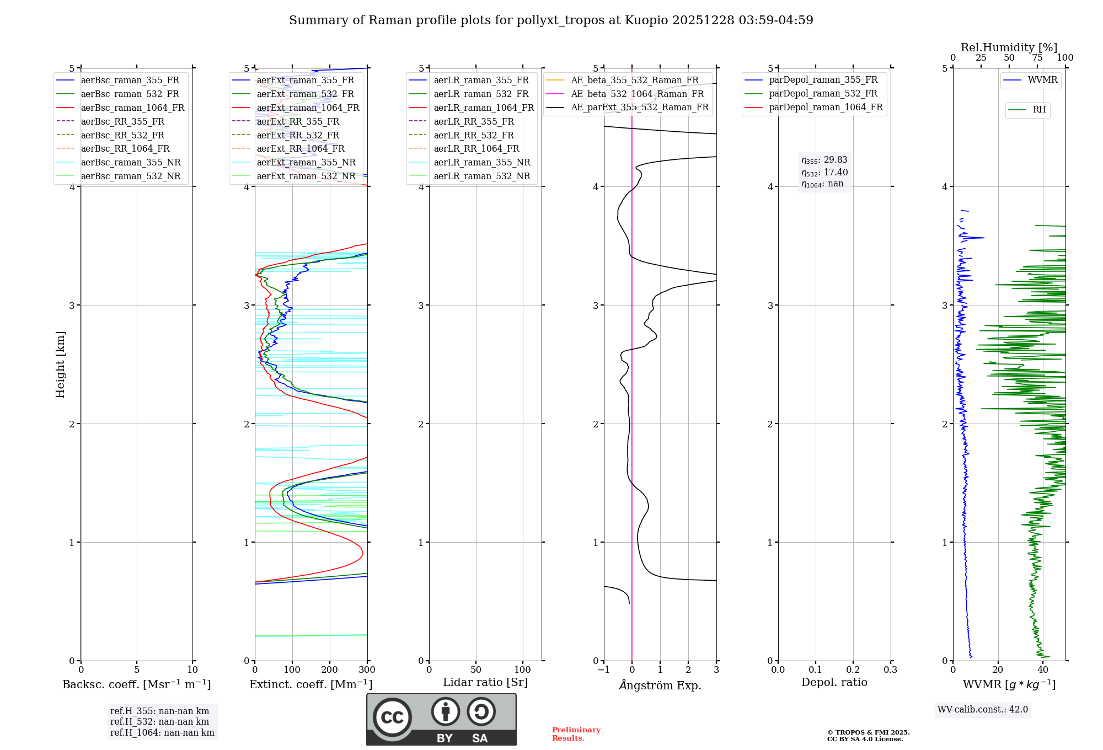The height and width of the screenshot is (750, 1103).
Task: Click the WV-calib.const. 42.0 label
Action: pyautogui.click(x=983, y=710)
